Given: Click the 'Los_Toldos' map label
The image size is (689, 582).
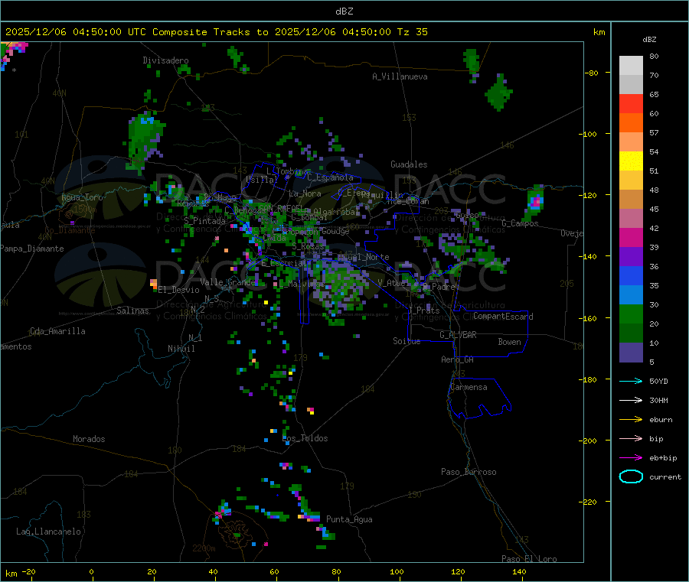Looking at the screenshot, I should coord(305,438).
